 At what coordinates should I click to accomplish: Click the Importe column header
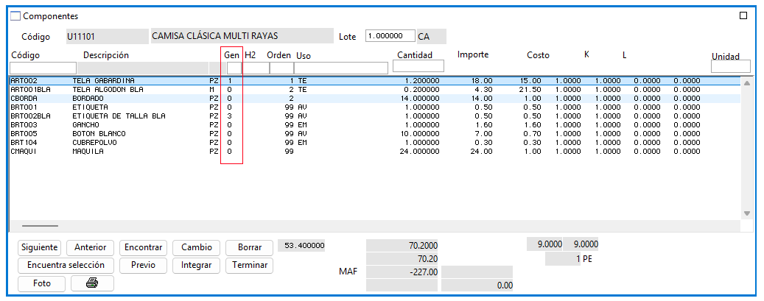tap(473, 54)
